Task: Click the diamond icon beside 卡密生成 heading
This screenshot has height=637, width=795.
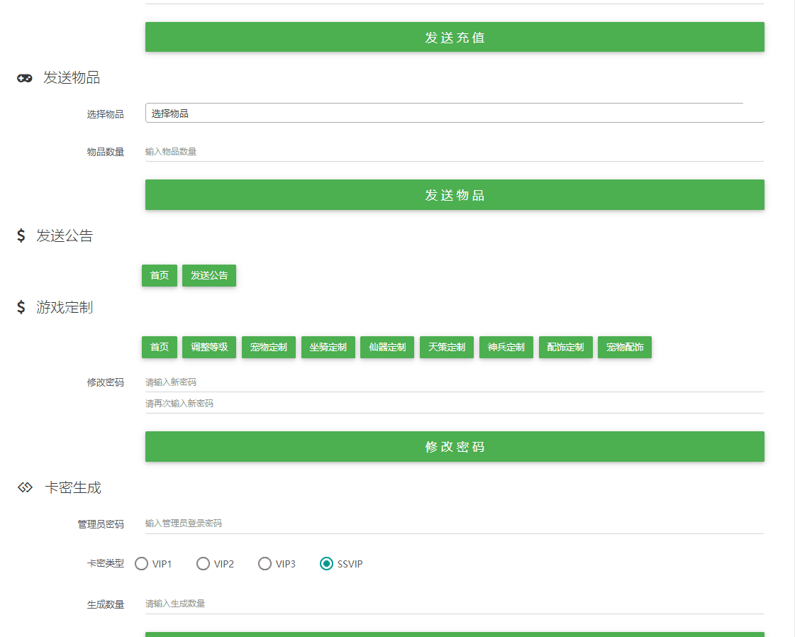Action: click(x=26, y=488)
